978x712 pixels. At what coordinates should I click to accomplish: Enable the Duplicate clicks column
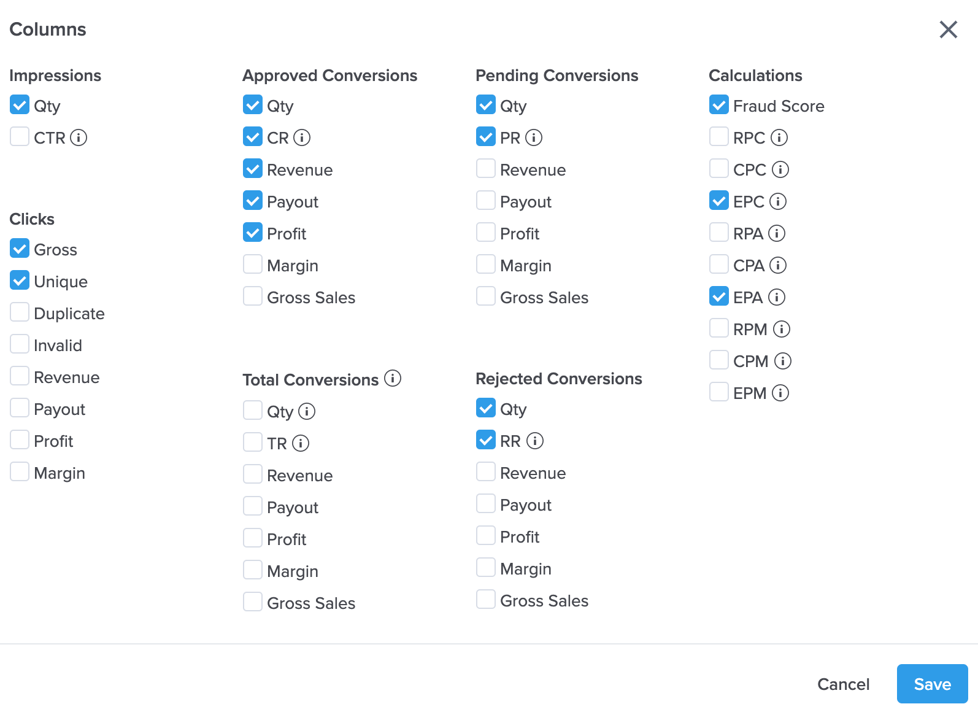19,312
